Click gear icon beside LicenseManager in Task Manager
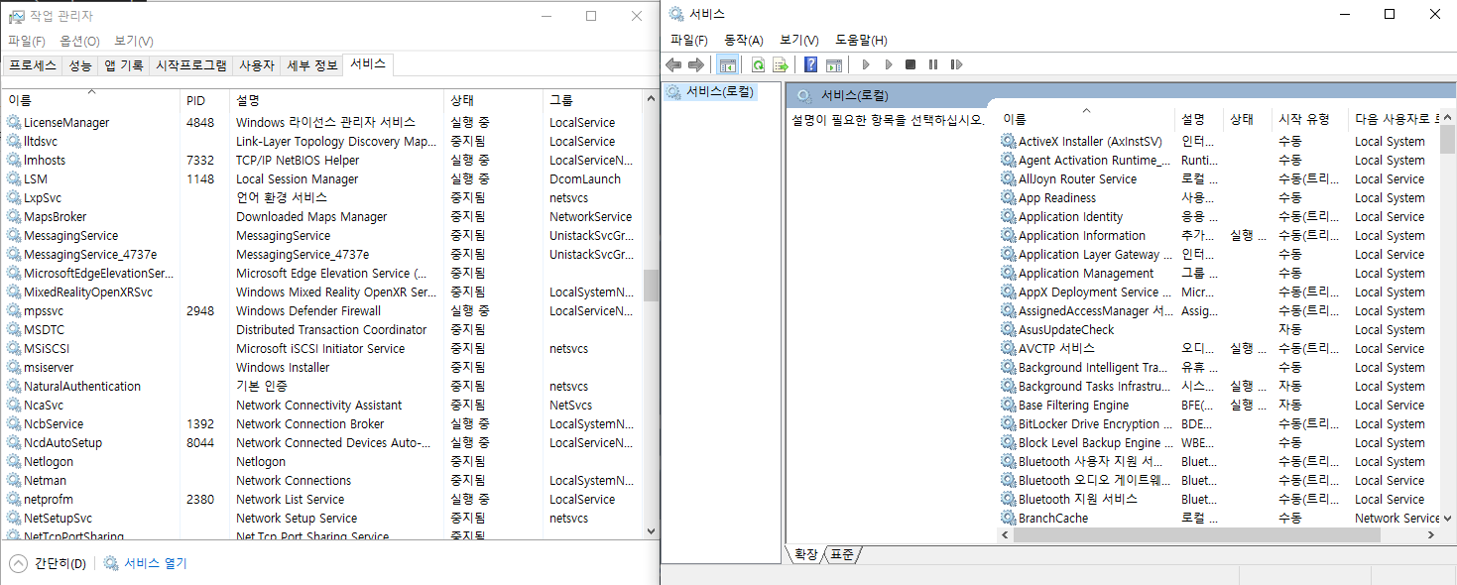 [14, 122]
